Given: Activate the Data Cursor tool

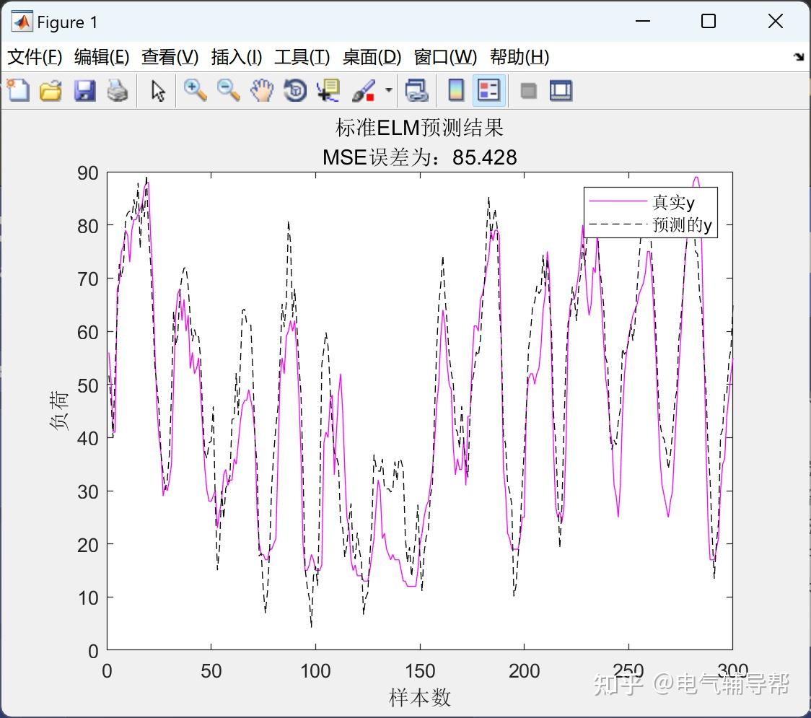Looking at the screenshot, I should [328, 90].
